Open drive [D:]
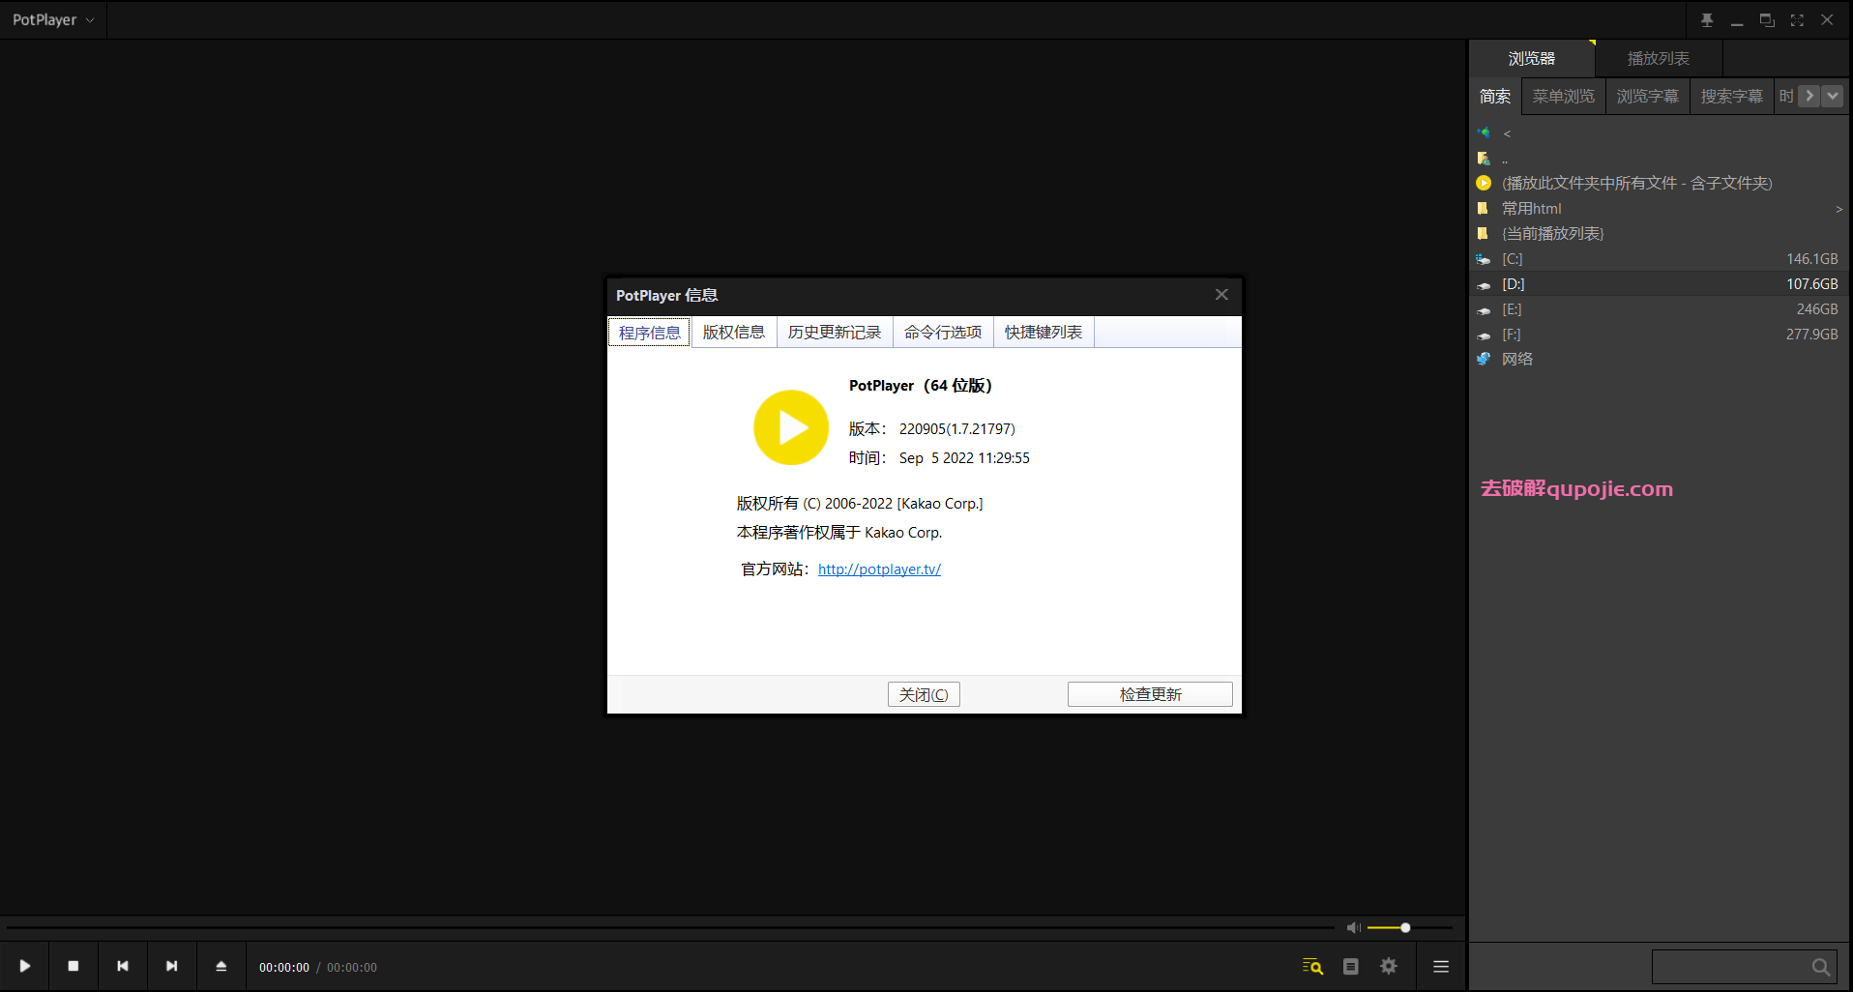This screenshot has height=992, width=1853. 1659,284
